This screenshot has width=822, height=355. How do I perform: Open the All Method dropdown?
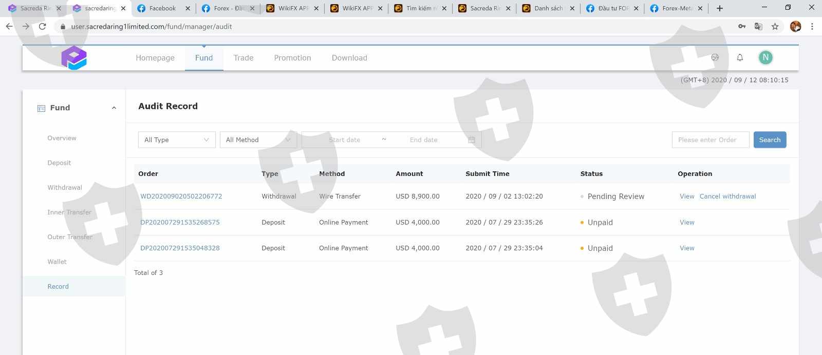point(258,140)
